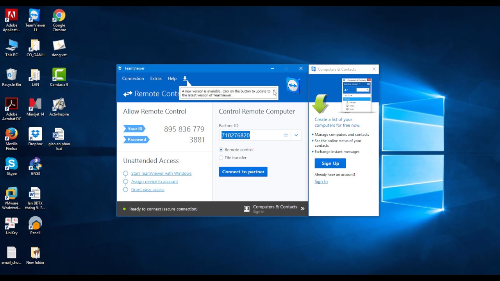Screen dimensions: 500x281
Task: Open Assign device to account link
Action: 155,181
